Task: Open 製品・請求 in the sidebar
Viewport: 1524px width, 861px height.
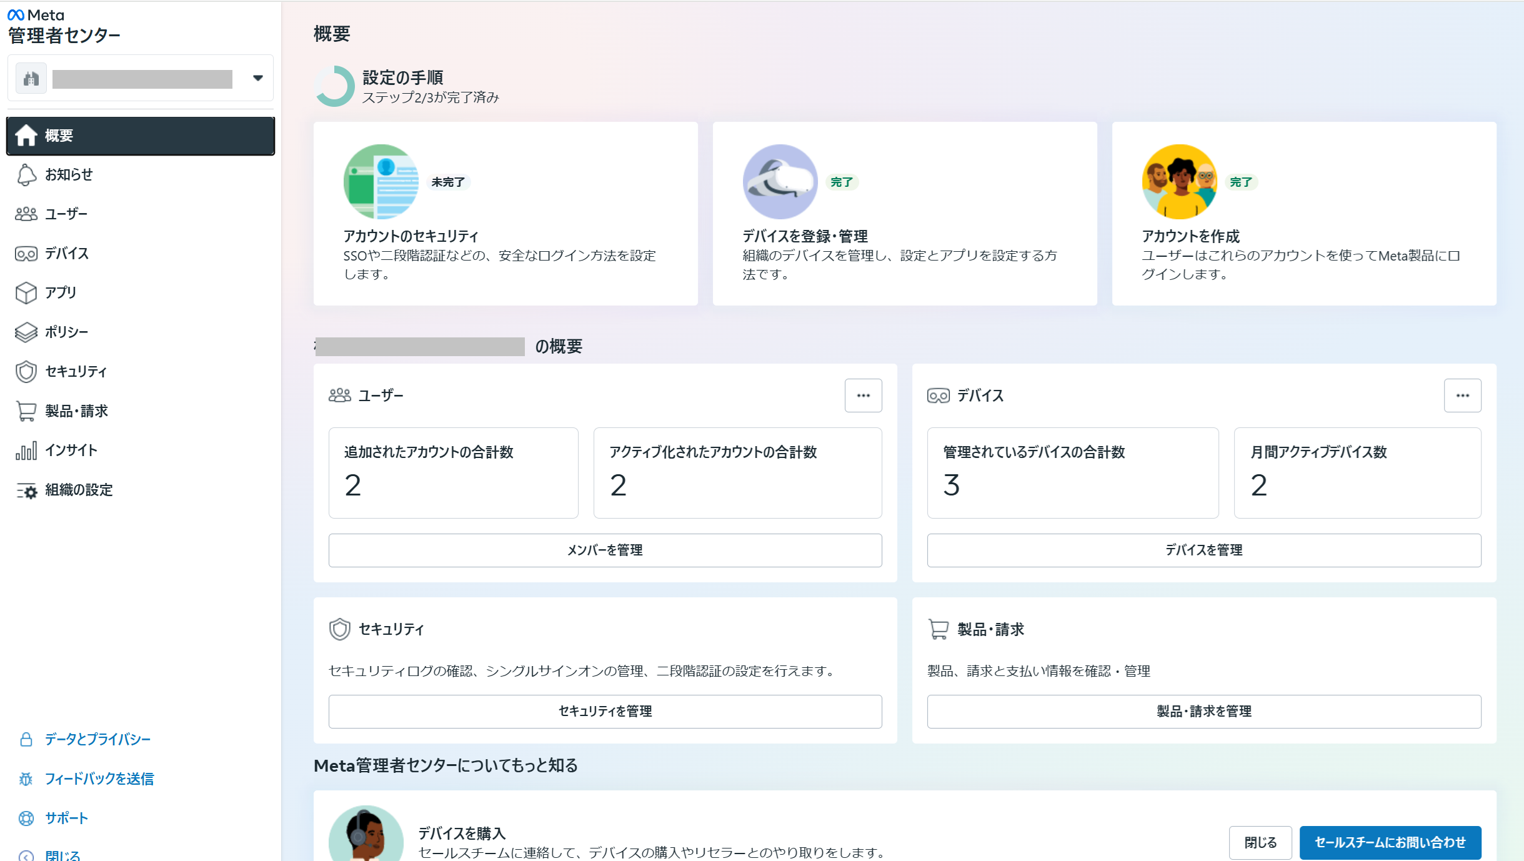Action: [x=141, y=411]
